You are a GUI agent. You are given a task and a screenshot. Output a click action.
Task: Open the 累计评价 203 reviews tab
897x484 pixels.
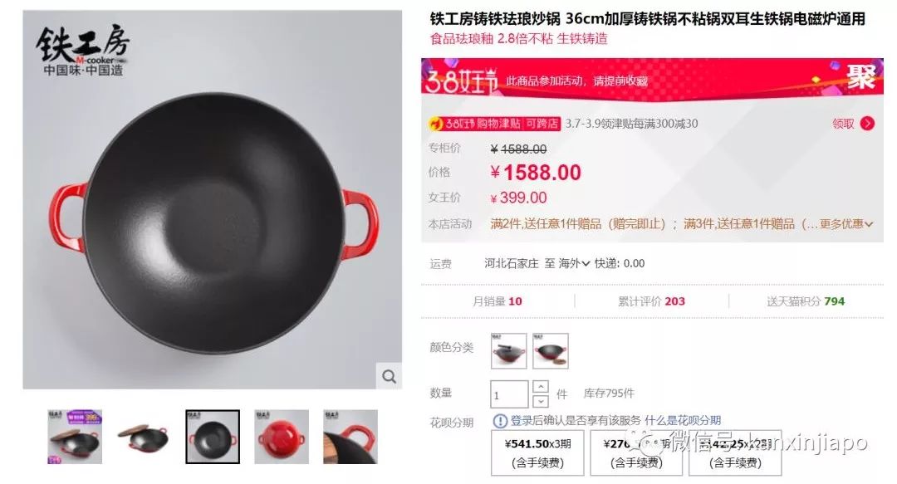(651, 301)
